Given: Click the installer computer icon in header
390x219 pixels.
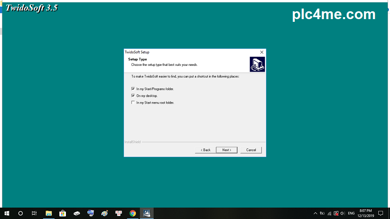Looking at the screenshot, I should click(257, 64).
